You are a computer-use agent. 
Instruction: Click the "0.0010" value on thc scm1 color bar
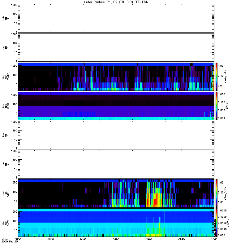222,229
